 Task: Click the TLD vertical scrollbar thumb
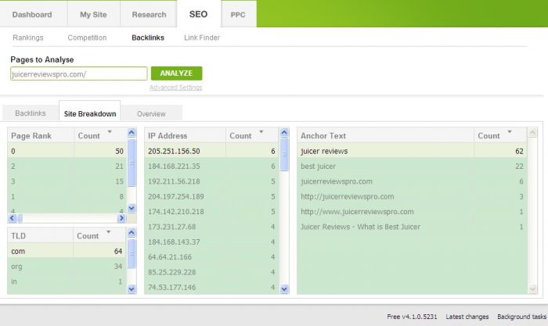(132, 254)
